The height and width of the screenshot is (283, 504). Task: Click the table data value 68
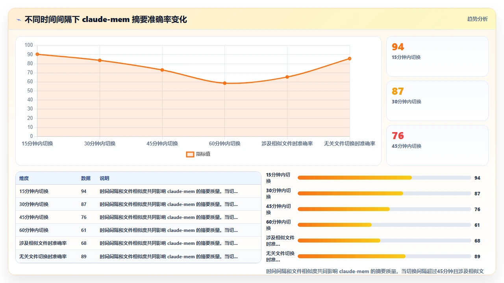84,243
